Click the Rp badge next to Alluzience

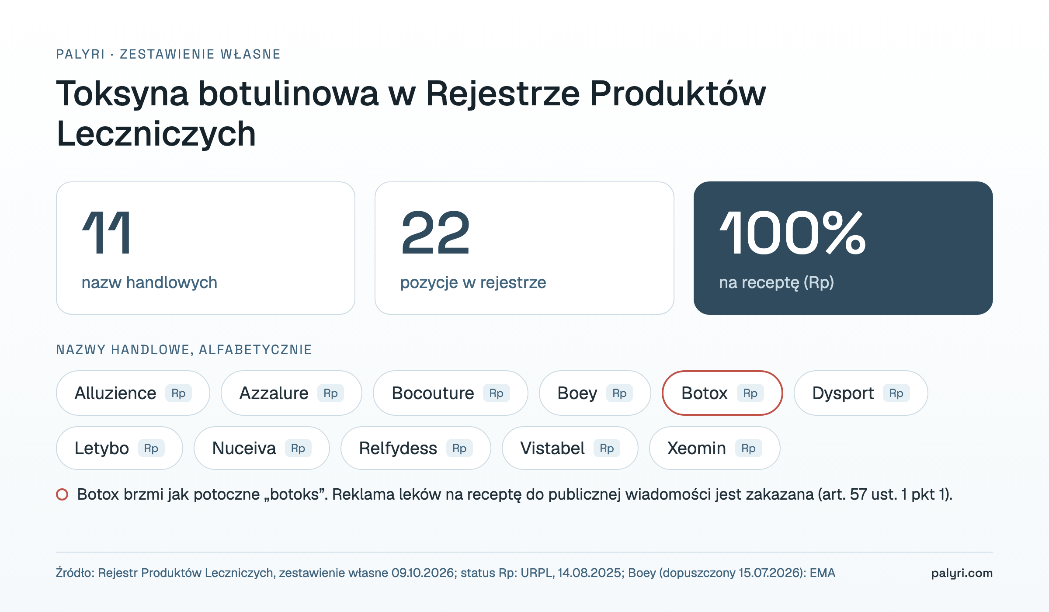[178, 393]
